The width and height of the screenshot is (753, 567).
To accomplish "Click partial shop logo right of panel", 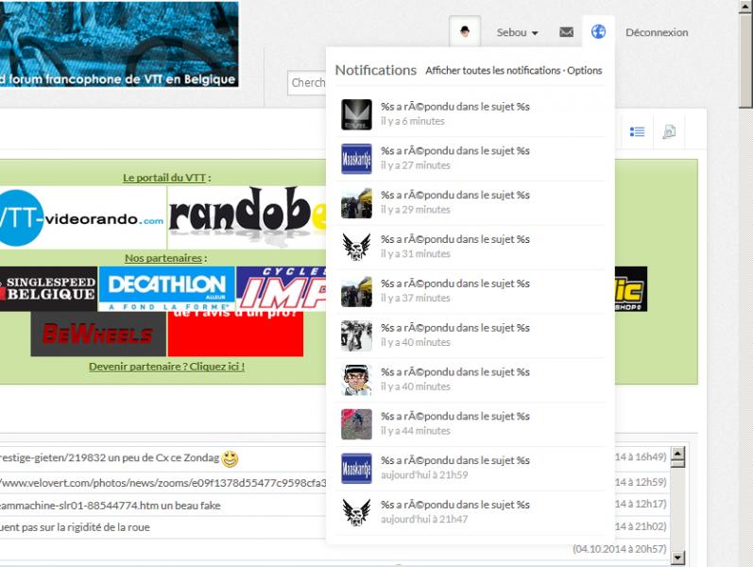I will click(631, 289).
